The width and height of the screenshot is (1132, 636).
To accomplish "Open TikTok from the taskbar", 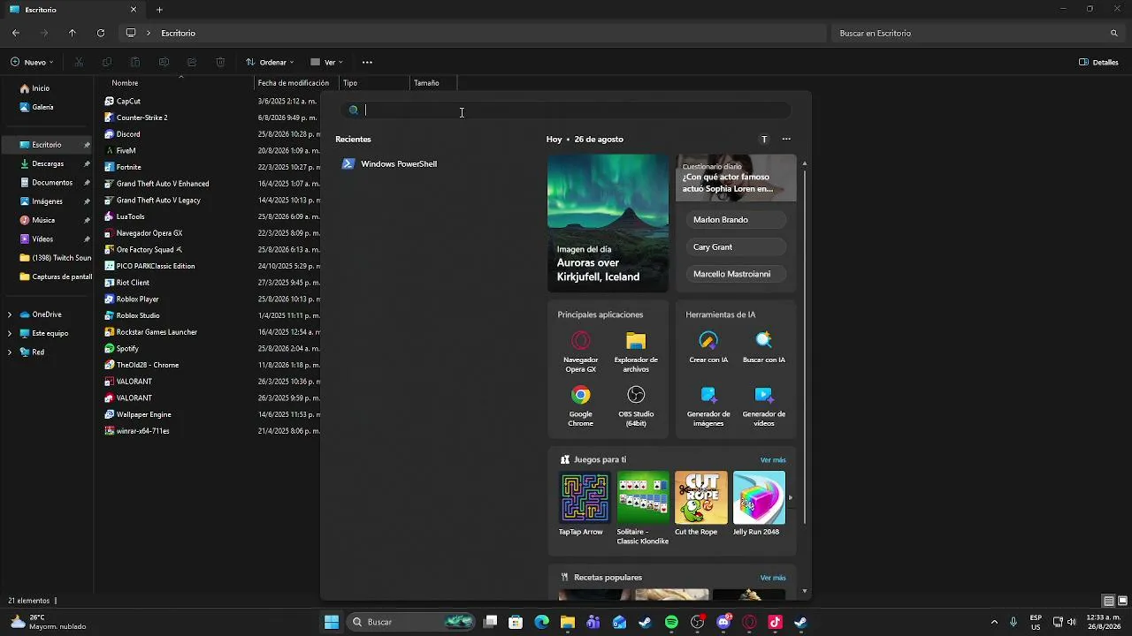I will [776, 622].
